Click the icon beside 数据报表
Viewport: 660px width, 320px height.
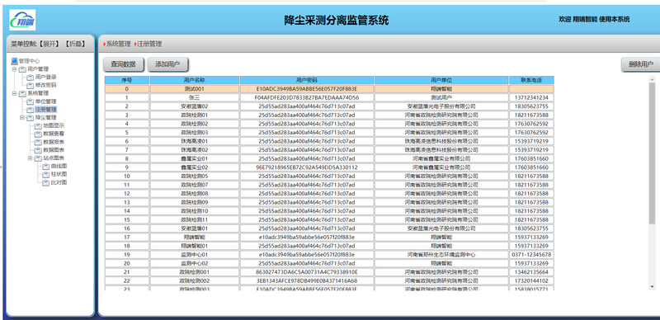click(x=38, y=142)
